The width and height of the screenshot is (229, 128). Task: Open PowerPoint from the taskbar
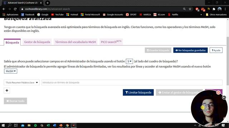click(61, 126)
